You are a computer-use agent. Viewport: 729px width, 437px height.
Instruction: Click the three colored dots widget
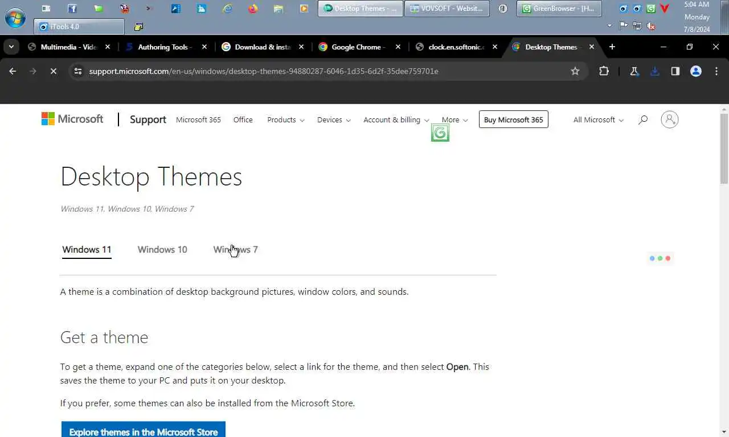click(x=660, y=258)
